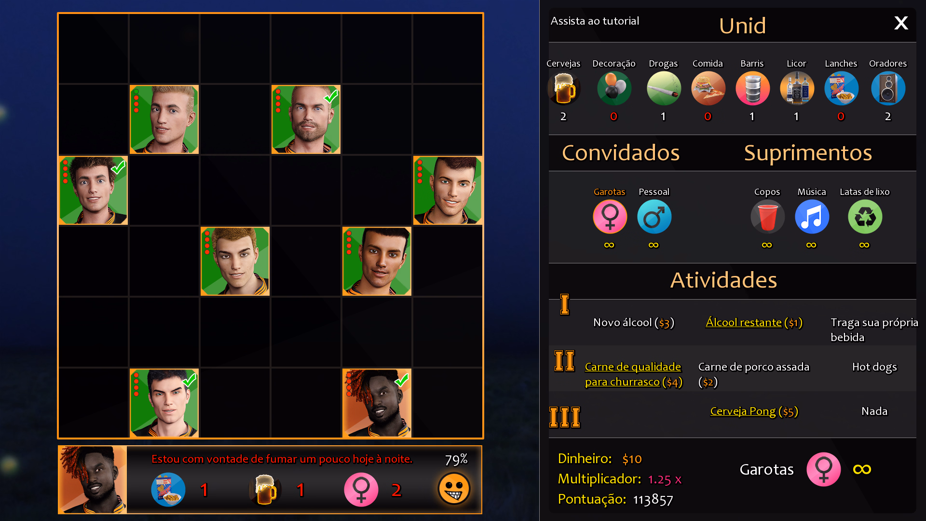Close the Unid panel
This screenshot has width=926, height=521.
click(901, 23)
